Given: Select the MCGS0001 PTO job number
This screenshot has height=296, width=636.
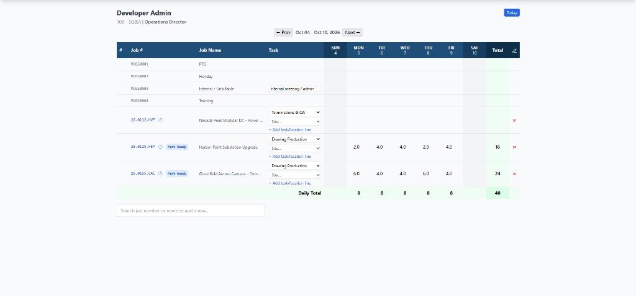Looking at the screenshot, I should (x=140, y=64).
